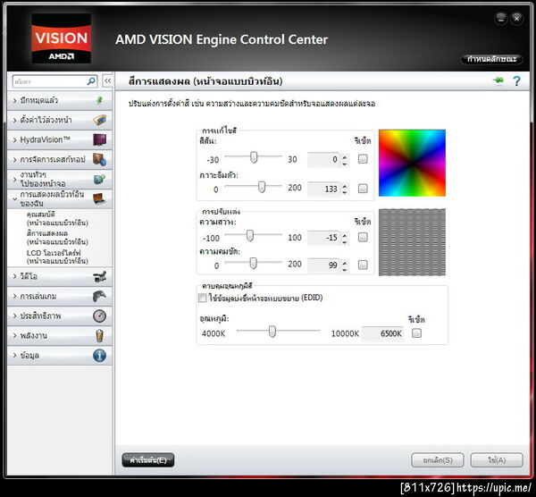536x497 pixels.
Task: Expand the HydraVision section
Action: (60, 140)
